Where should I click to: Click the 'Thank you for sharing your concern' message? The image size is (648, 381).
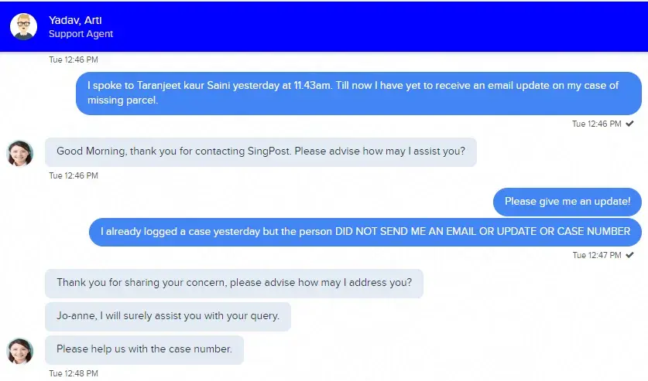point(234,283)
